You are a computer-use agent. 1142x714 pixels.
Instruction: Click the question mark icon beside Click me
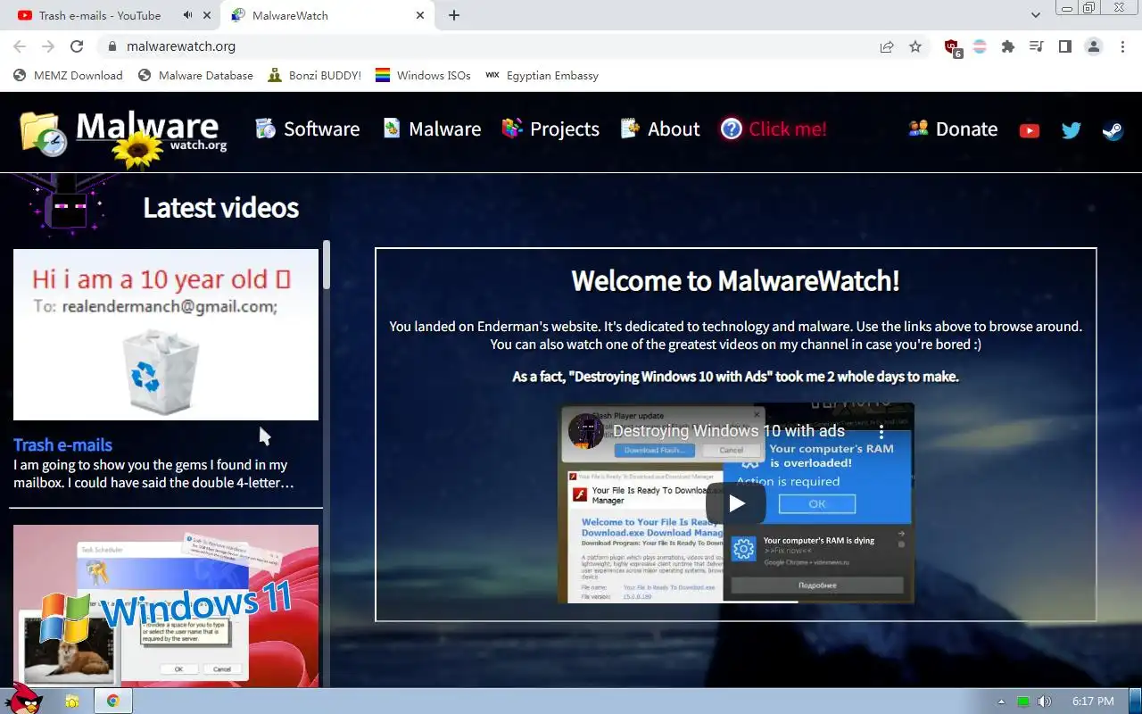pos(731,129)
